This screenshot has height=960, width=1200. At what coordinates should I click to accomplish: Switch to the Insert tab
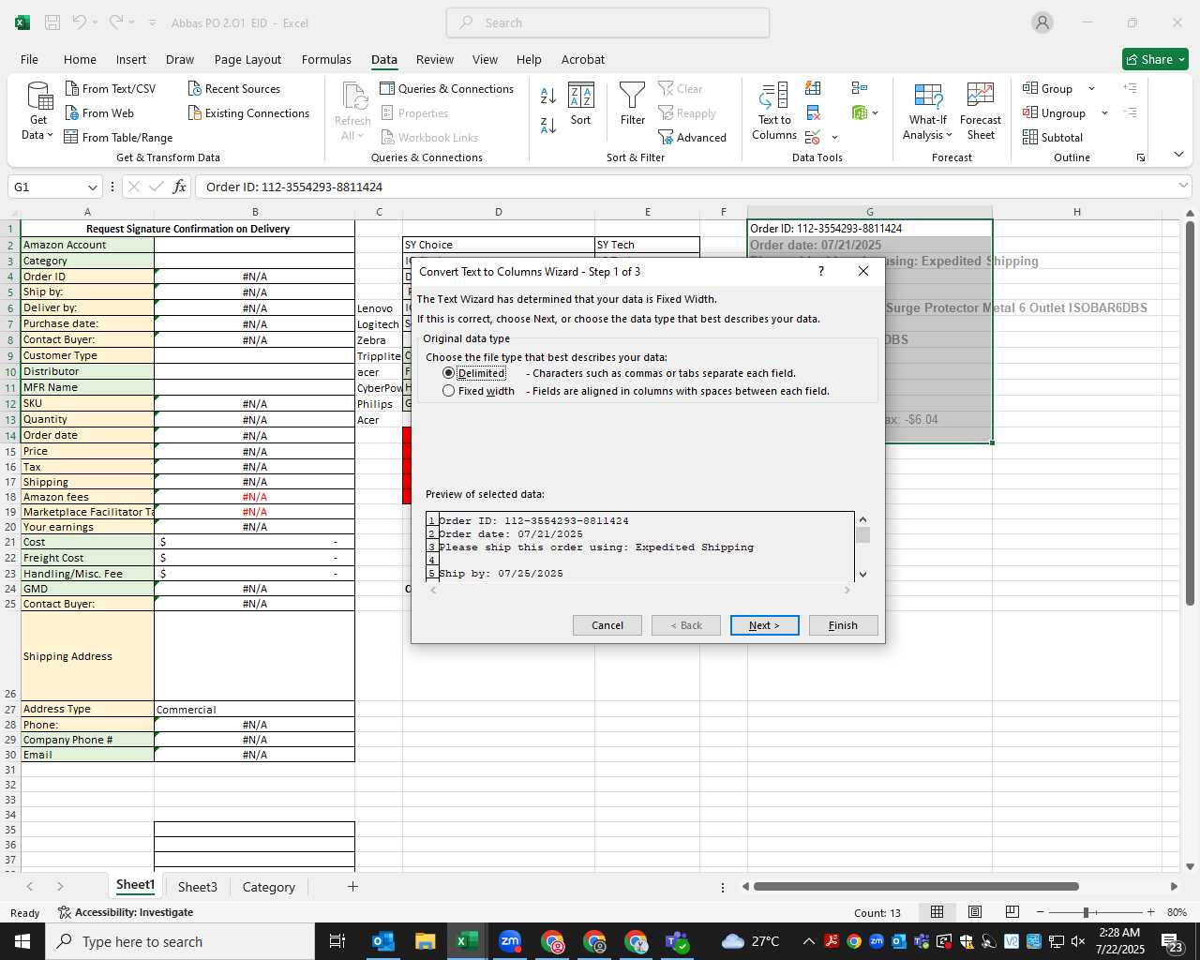click(131, 59)
